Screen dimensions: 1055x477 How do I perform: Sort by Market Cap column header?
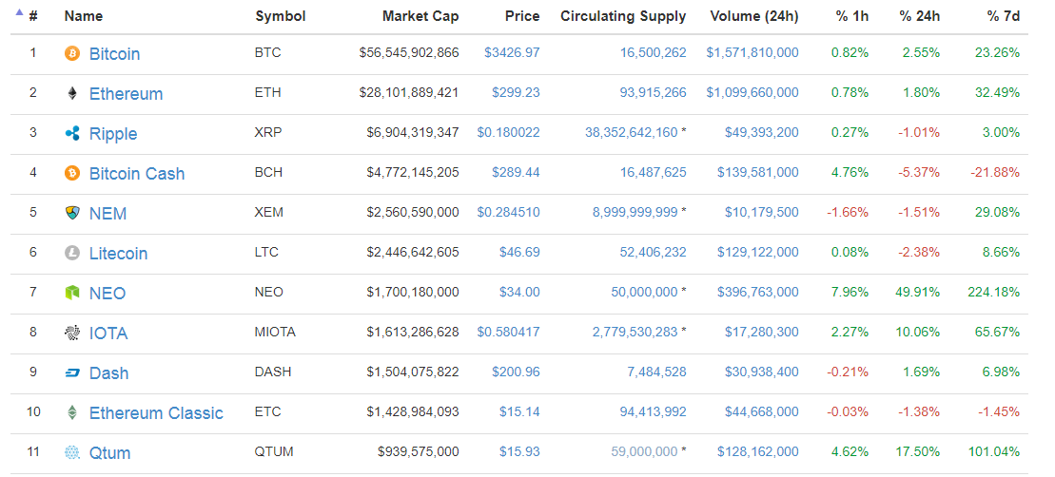pyautogui.click(x=420, y=16)
